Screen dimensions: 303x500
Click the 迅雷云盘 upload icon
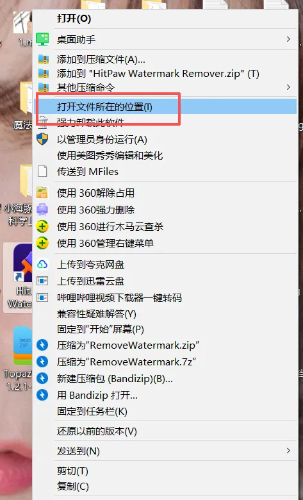coord(42,281)
